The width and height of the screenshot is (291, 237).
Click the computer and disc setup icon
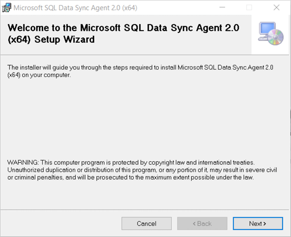tap(271, 34)
